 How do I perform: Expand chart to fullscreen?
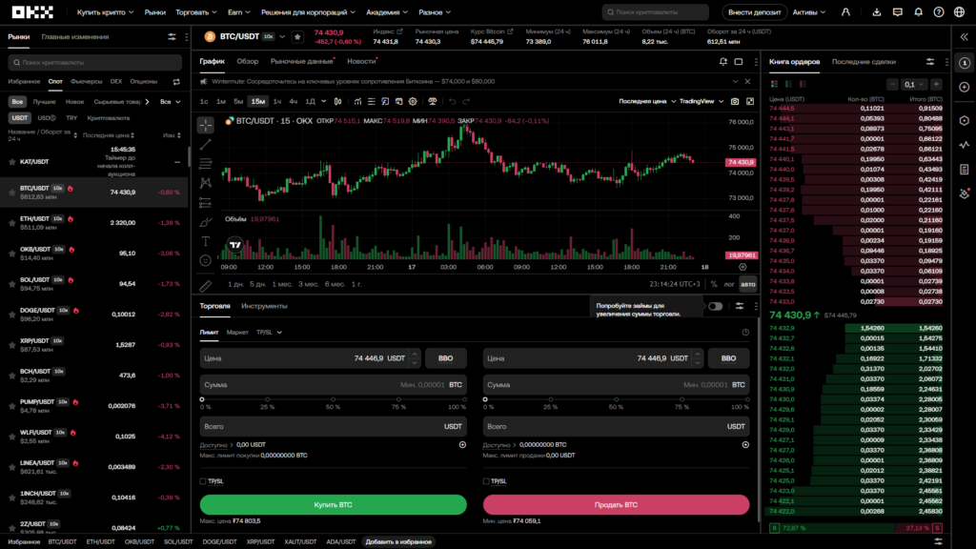pos(750,101)
